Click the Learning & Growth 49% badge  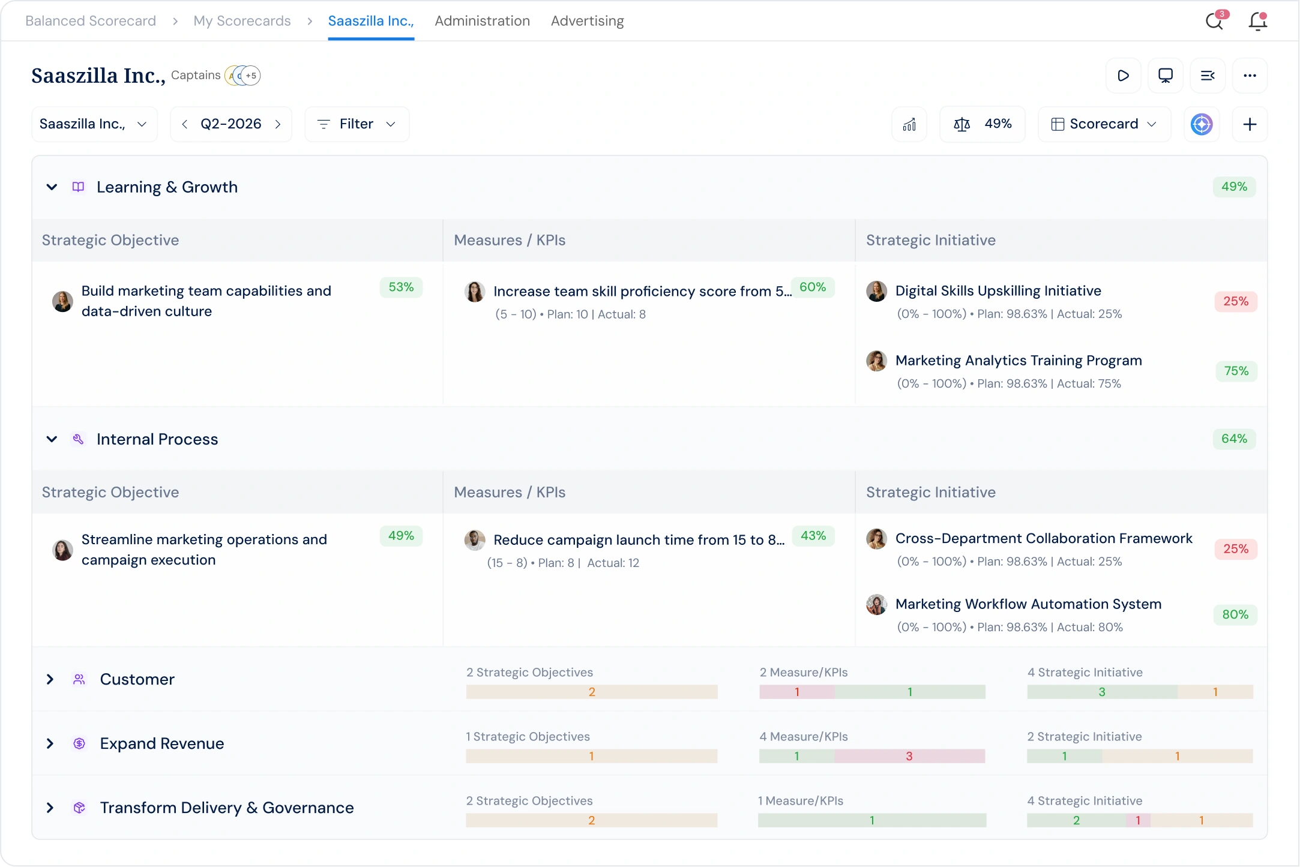click(x=1234, y=187)
